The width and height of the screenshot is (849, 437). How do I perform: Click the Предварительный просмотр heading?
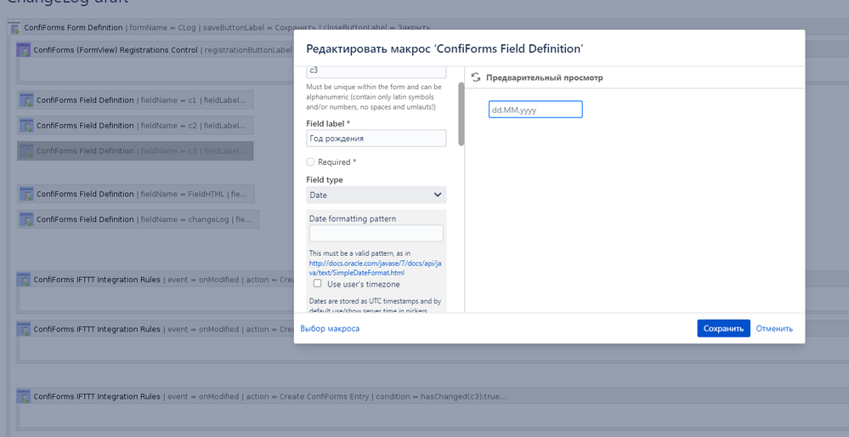[x=544, y=77]
